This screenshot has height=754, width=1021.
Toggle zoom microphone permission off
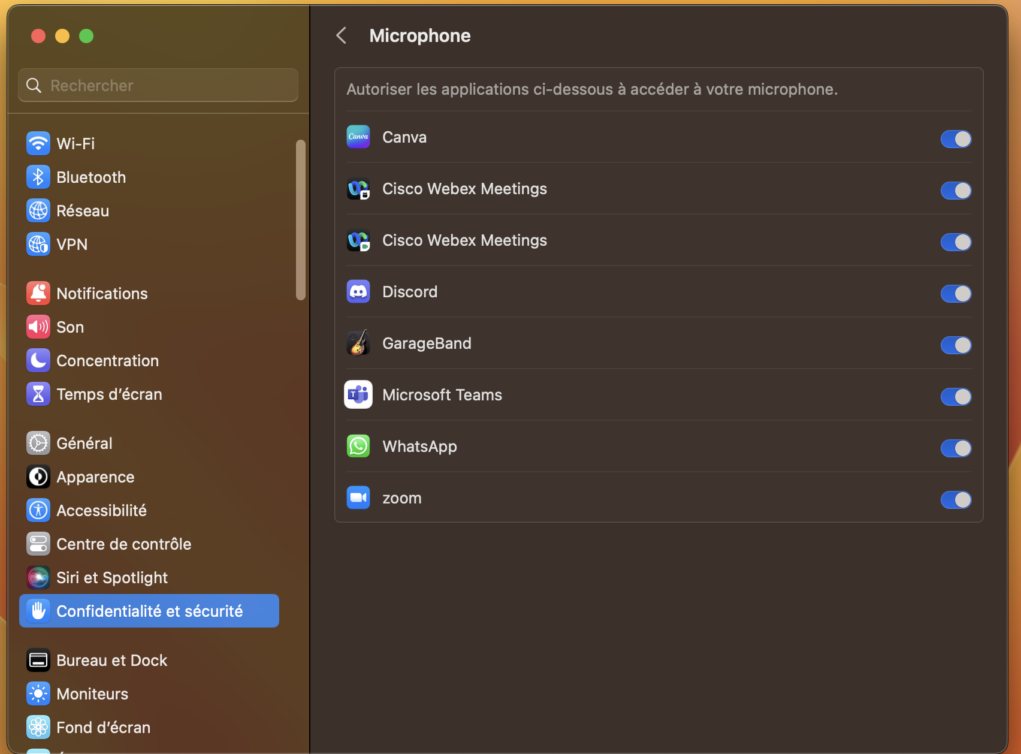tap(956, 500)
